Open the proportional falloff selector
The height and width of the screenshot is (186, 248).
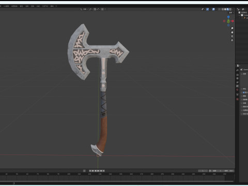(105, 9)
